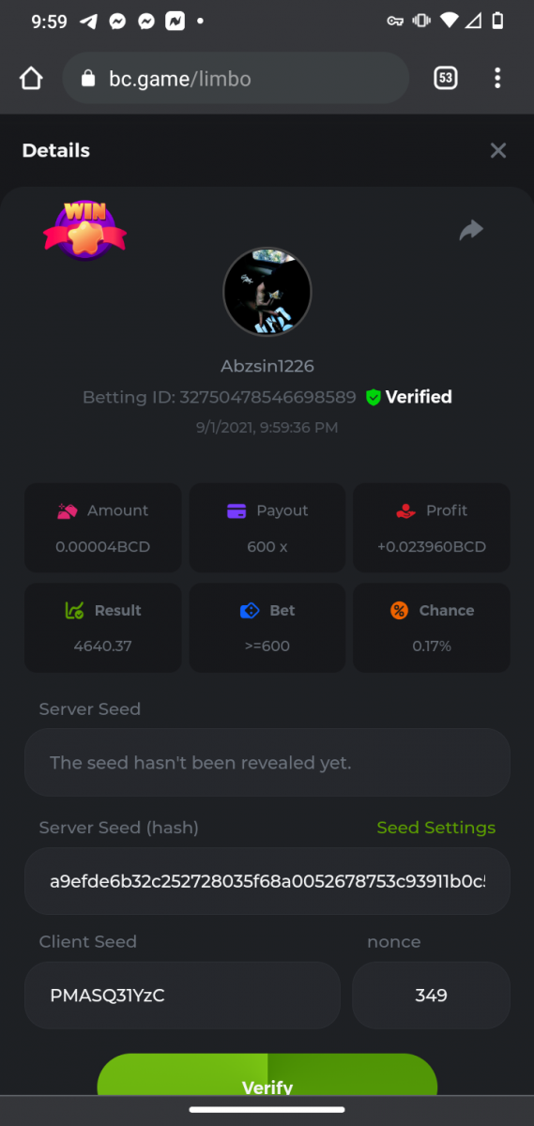Tap the green Verified shield icon

point(374,398)
